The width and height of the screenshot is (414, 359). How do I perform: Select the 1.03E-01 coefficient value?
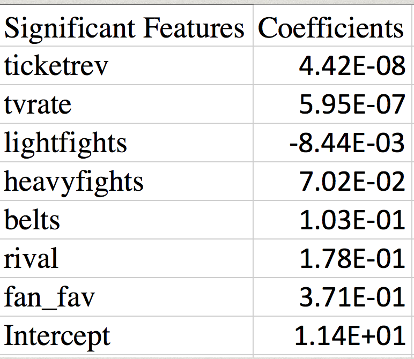[x=351, y=220]
